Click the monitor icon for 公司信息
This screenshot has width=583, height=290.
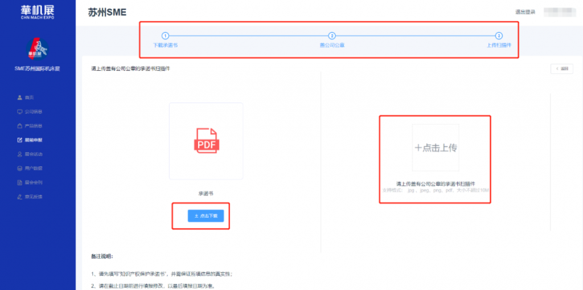[x=20, y=112]
